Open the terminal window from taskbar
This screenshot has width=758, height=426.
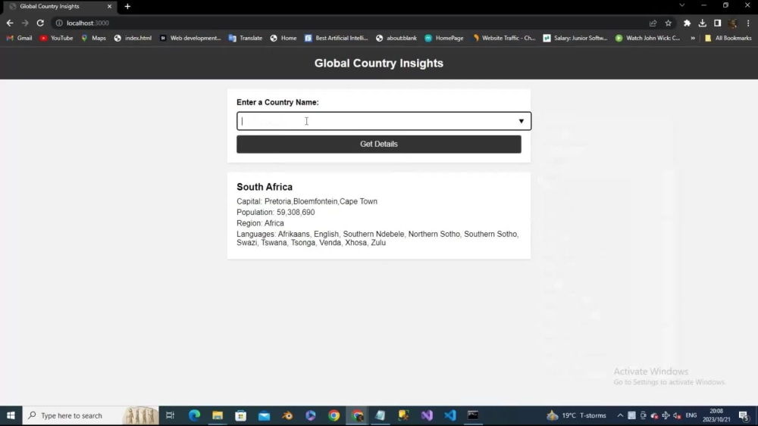[x=473, y=415]
